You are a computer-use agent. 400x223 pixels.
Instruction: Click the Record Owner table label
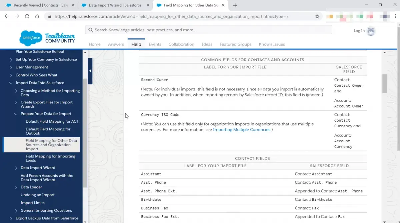154,80
